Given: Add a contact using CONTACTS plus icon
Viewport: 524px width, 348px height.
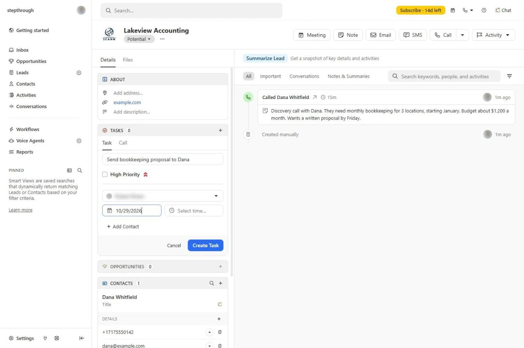Looking at the screenshot, I should coord(220,283).
